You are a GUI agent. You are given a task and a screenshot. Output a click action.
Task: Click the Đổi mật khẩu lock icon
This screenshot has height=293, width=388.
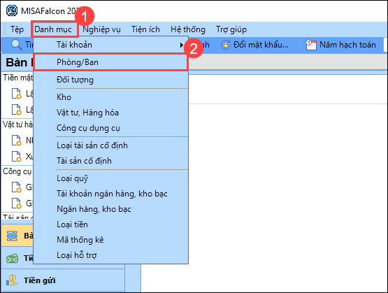225,45
